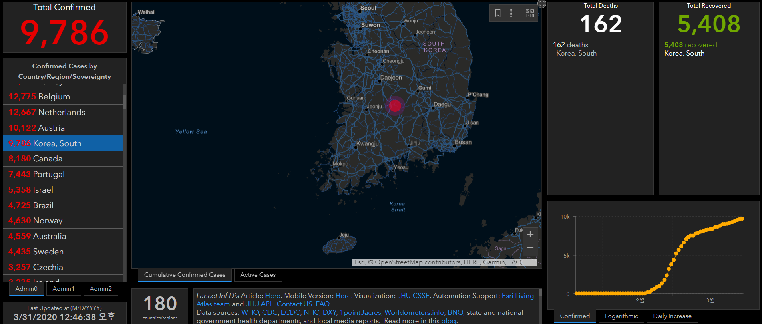
Task: Switch chart to Daily Increase
Action: (672, 316)
